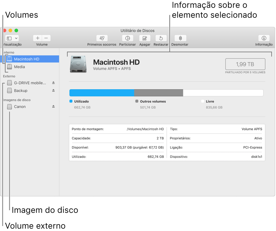The image size is (276, 231).
Task: Click PARTILHADO POR 5 VOLUMES label
Action: pyautogui.click(x=245, y=72)
